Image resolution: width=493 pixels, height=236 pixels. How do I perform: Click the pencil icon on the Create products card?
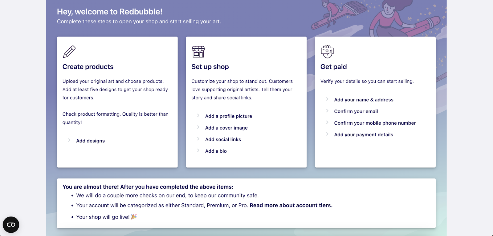pos(69,52)
